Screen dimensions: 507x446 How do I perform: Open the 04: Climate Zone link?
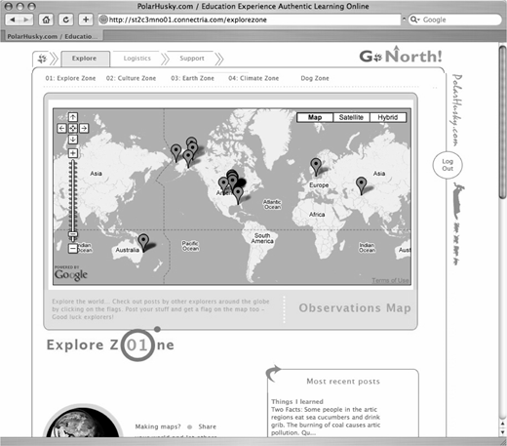(x=253, y=78)
